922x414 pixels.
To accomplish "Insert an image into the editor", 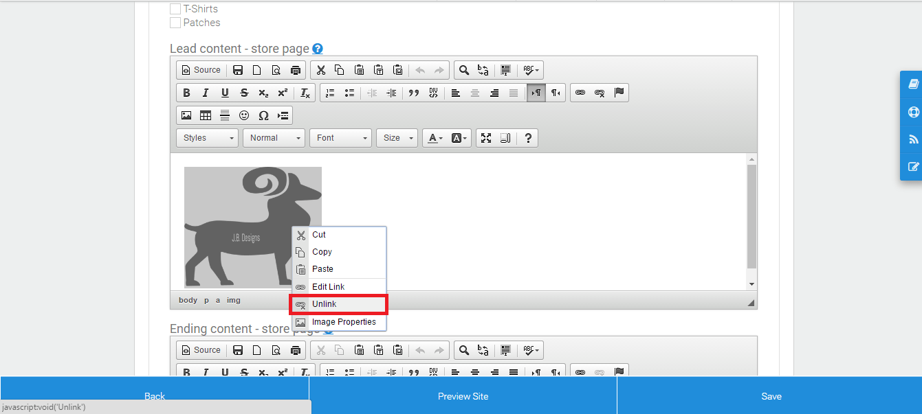I will 186,115.
